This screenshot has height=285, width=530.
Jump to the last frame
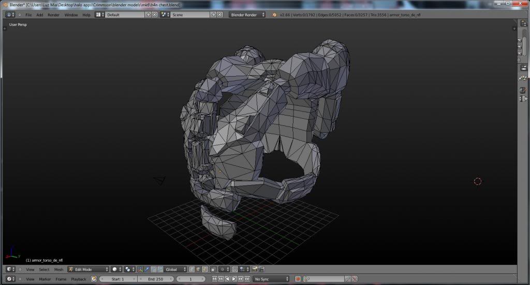pyautogui.click(x=247, y=279)
